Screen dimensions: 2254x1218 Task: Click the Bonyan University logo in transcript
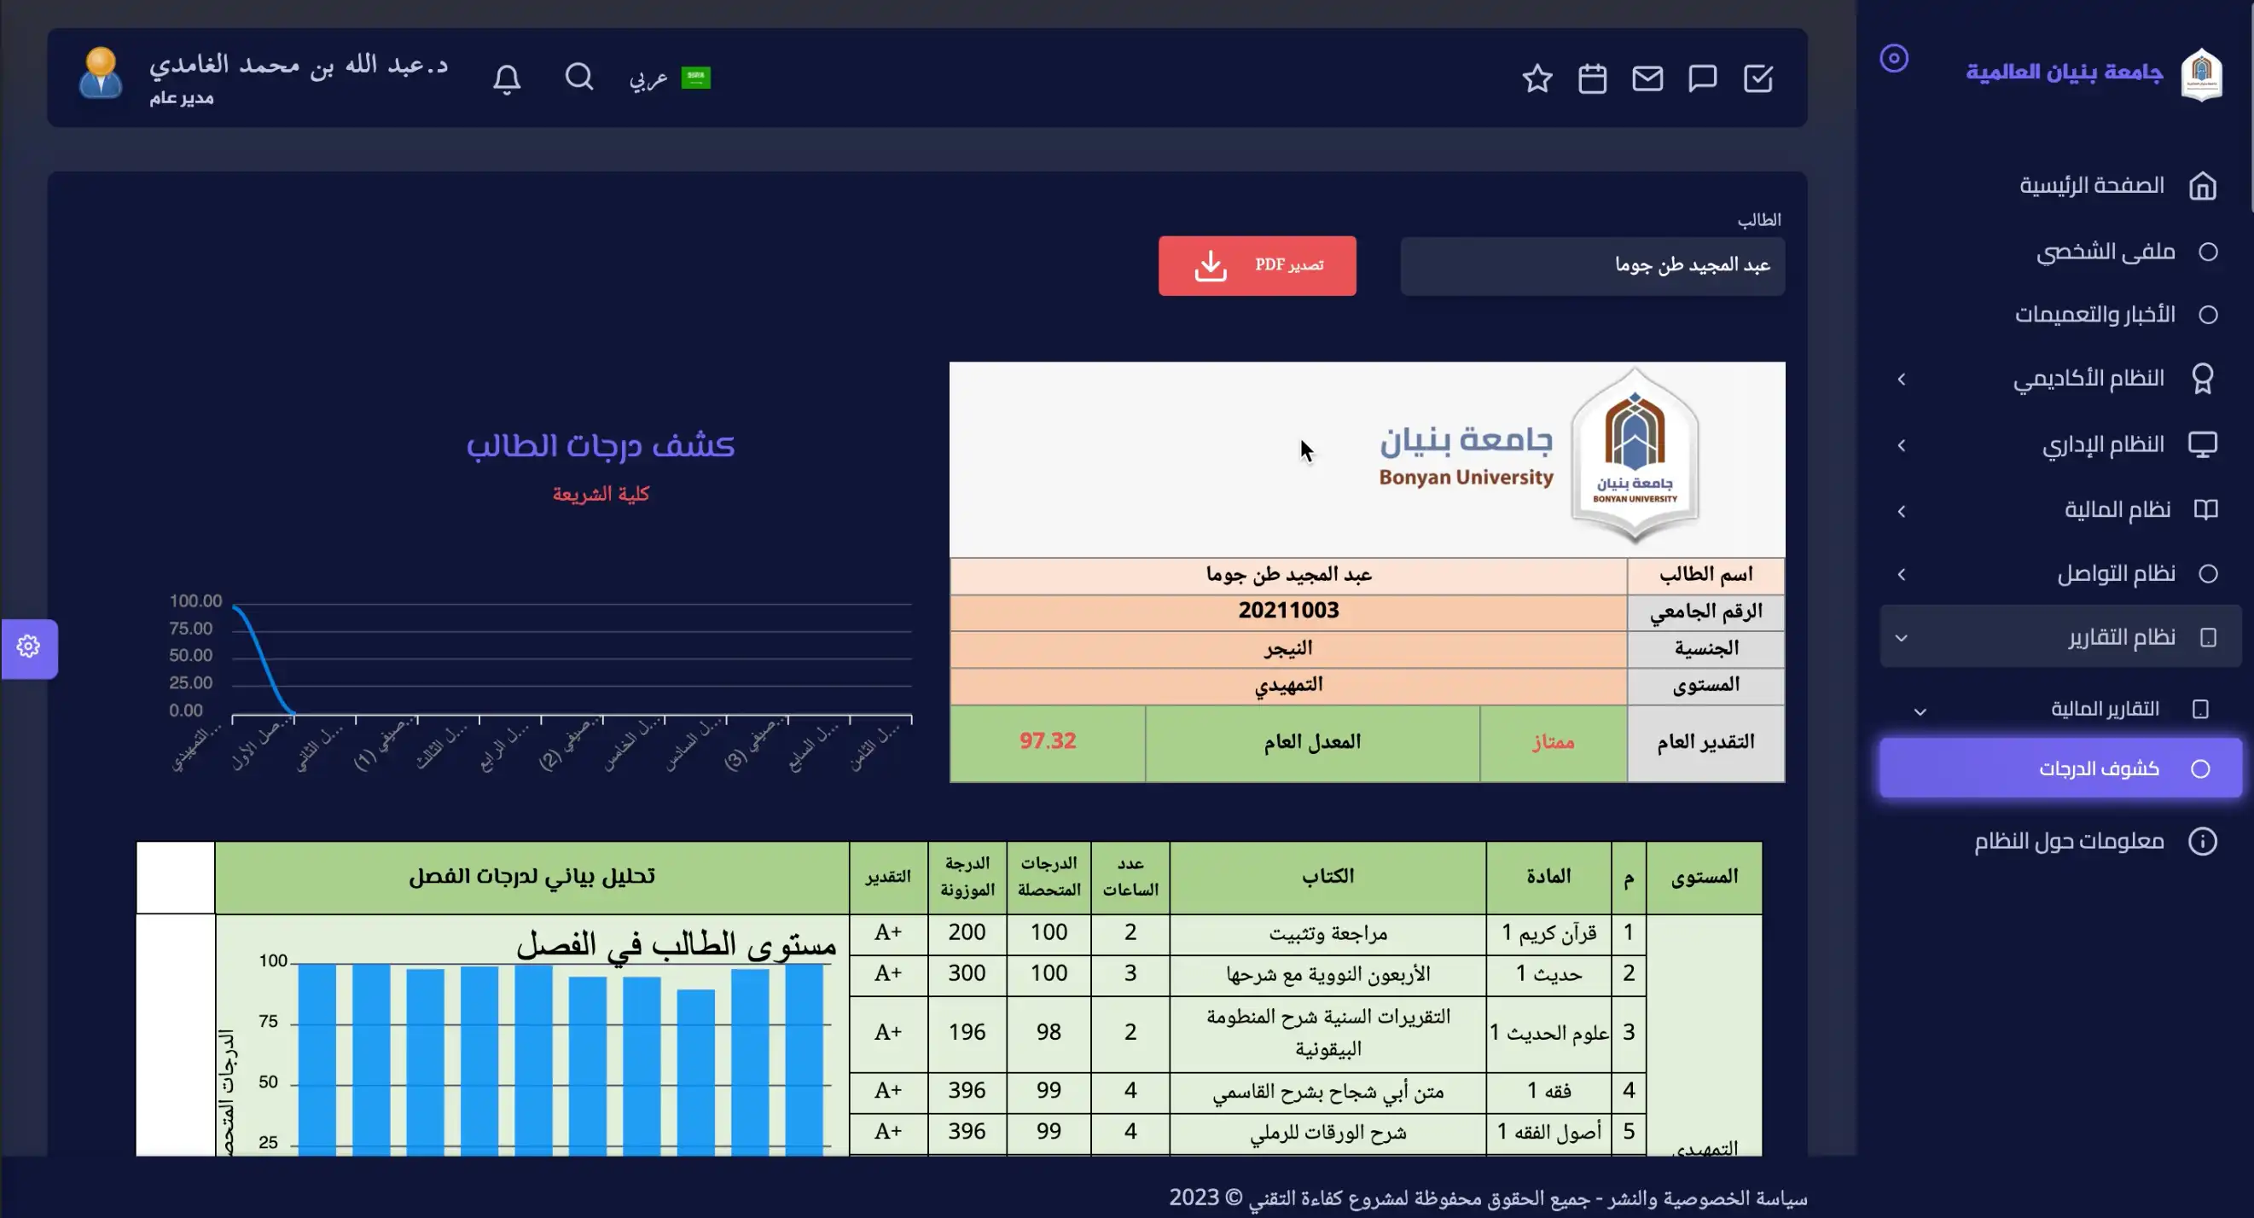tap(1635, 455)
